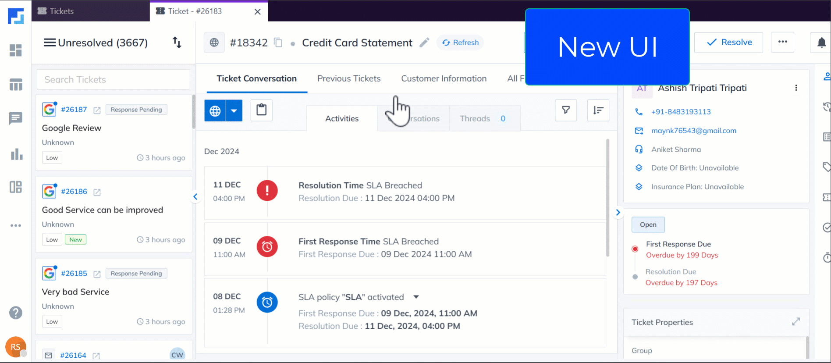Click the pencil icon to edit ticket subject

[x=424, y=43]
